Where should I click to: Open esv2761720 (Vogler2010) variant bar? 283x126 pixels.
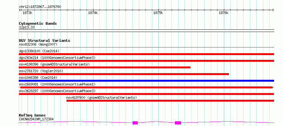tap(124, 74)
